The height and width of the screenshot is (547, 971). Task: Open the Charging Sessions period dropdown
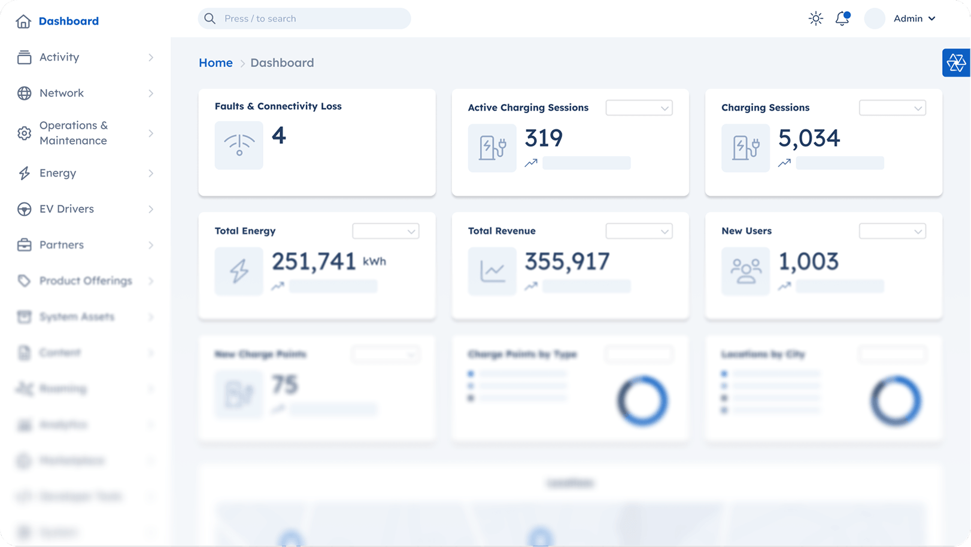point(892,108)
